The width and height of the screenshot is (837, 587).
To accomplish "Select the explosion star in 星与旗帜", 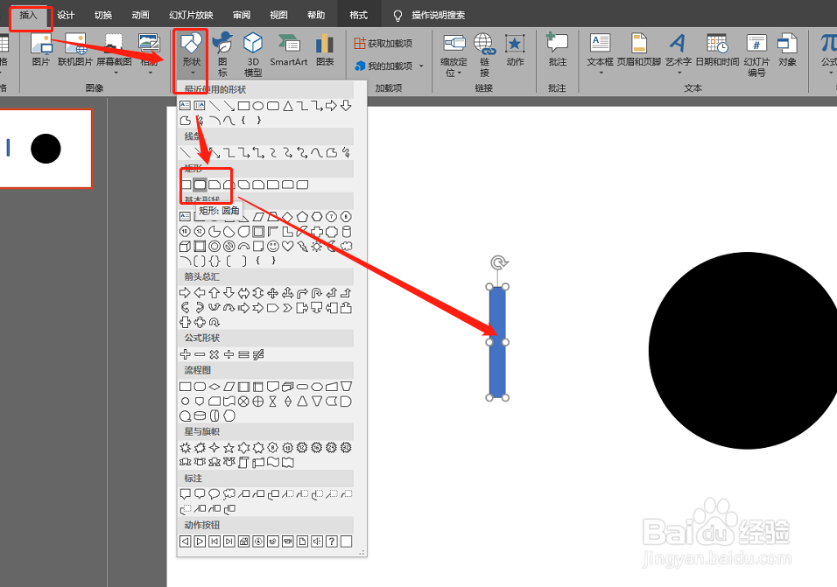I will pos(185,447).
